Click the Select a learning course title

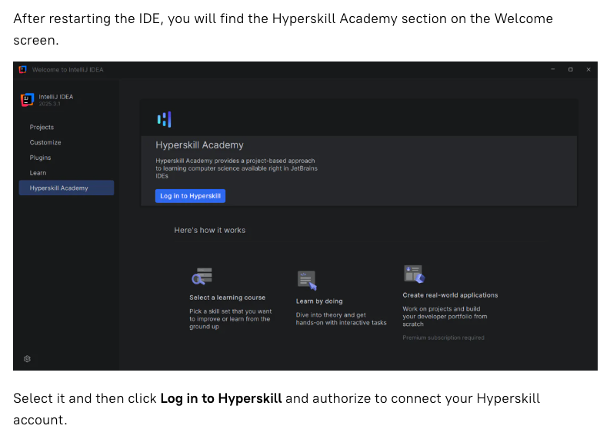[x=227, y=298]
